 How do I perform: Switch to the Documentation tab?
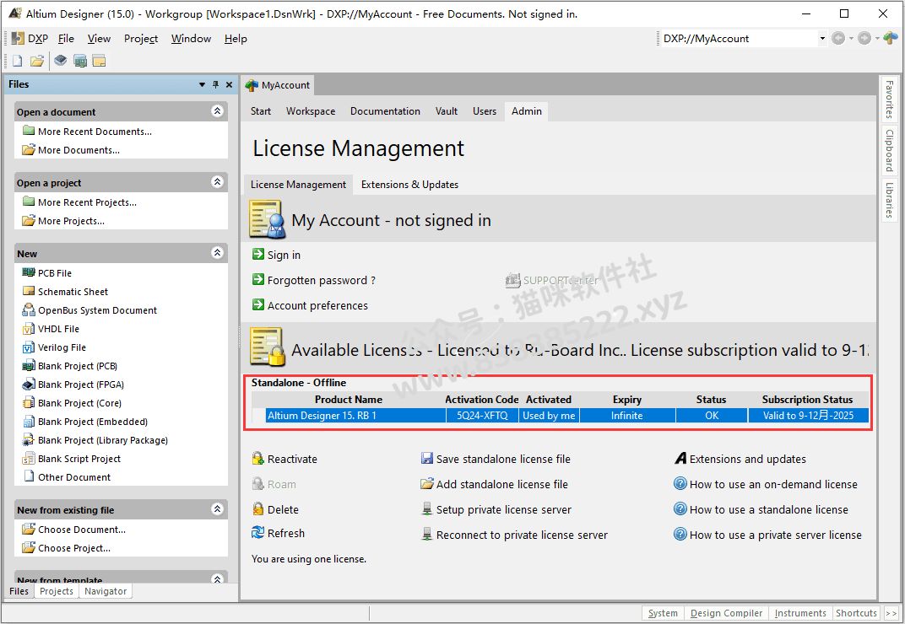385,111
